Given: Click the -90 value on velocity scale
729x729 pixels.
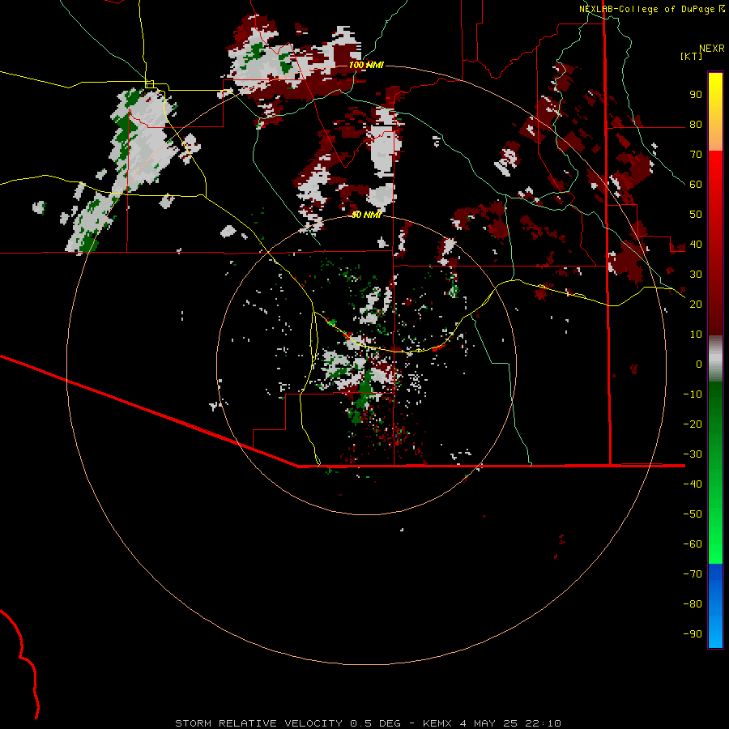Looking at the screenshot, I should pyautogui.click(x=693, y=633).
